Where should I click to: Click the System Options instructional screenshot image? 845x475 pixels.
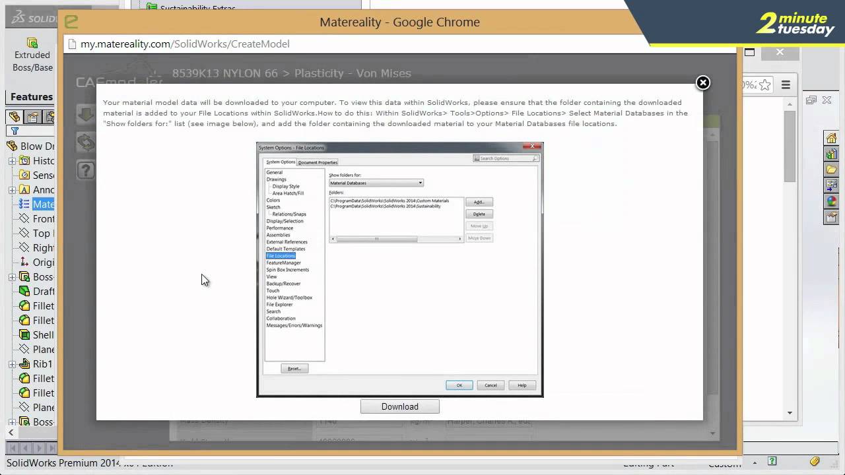[x=399, y=269]
